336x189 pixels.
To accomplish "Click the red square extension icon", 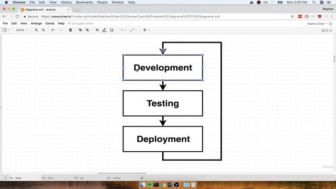I will pyautogui.click(x=300, y=16).
